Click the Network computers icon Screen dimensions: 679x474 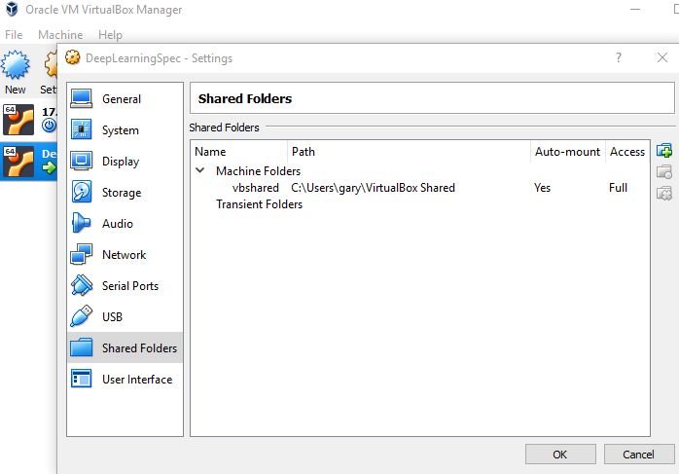(x=82, y=254)
